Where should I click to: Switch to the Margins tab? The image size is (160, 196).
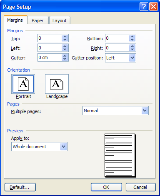15,20
